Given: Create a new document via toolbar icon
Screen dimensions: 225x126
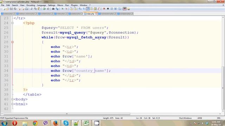Looking at the screenshot, I should pos(4,9).
